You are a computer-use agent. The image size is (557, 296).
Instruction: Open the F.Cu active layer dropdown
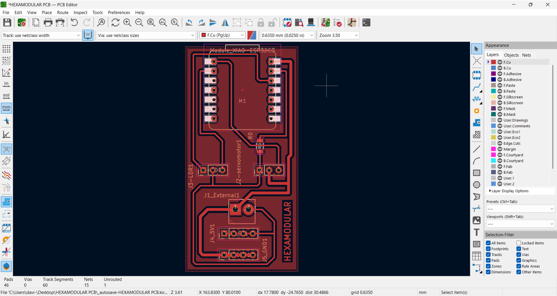[x=222, y=35]
